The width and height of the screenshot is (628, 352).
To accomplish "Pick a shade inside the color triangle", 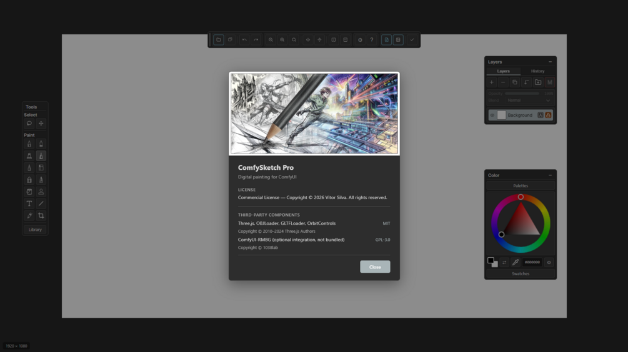I will pyautogui.click(x=521, y=222).
